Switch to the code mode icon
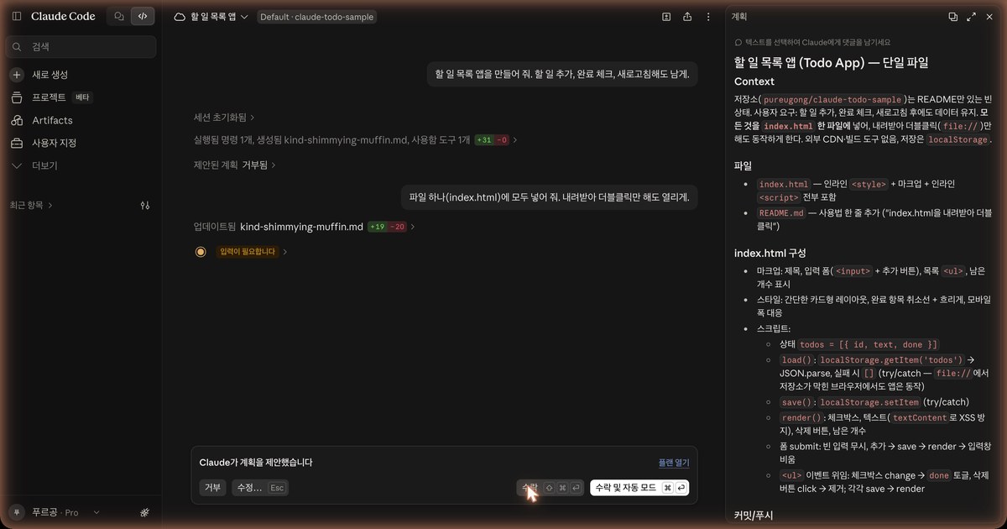 pyautogui.click(x=143, y=16)
